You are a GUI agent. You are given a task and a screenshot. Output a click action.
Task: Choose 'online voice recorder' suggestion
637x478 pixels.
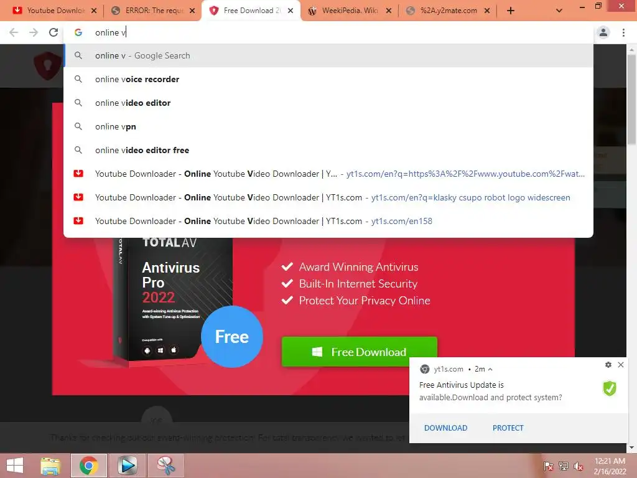328,79
